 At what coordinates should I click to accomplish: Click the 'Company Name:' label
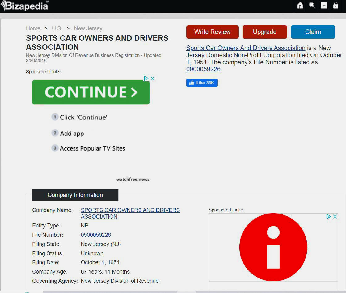pyautogui.click(x=52, y=210)
